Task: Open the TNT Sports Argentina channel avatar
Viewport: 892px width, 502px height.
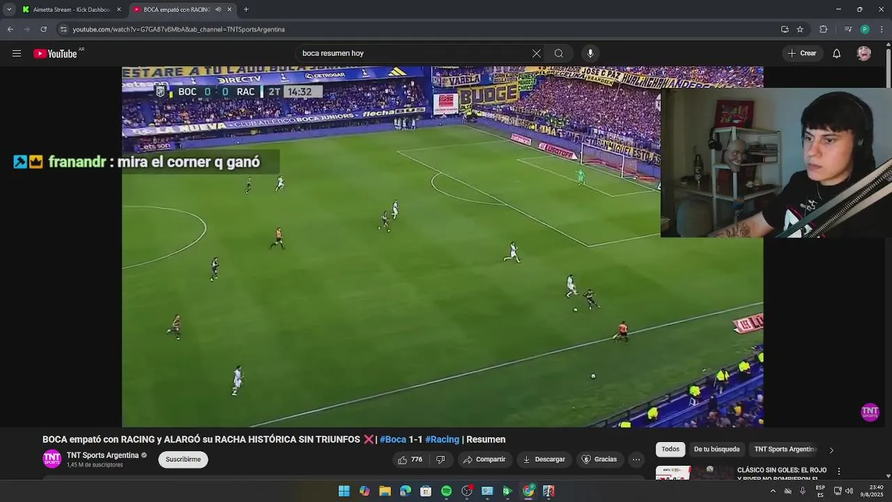Action: 52,459
